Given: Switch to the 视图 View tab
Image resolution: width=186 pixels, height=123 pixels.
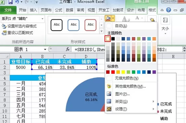Looking at the screenshot, I should (x=91, y=10).
